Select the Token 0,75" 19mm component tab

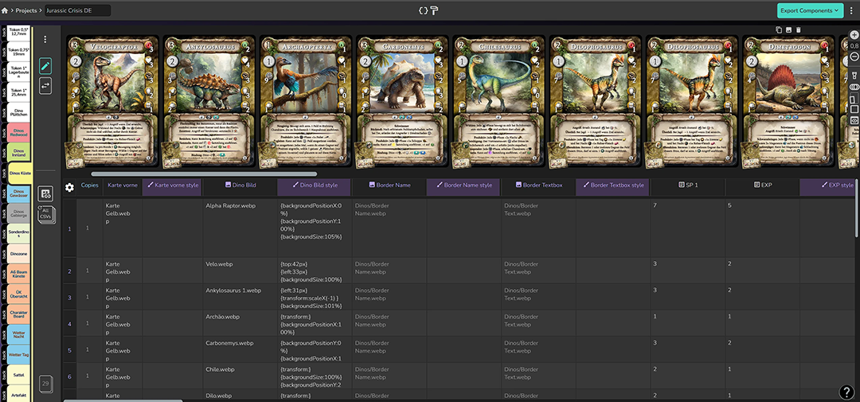18,53
